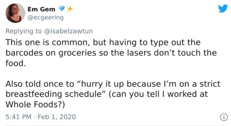231x126 pixels.
Task: Select the paragraph about breastfeeding schedule
Action: [x=113, y=94]
